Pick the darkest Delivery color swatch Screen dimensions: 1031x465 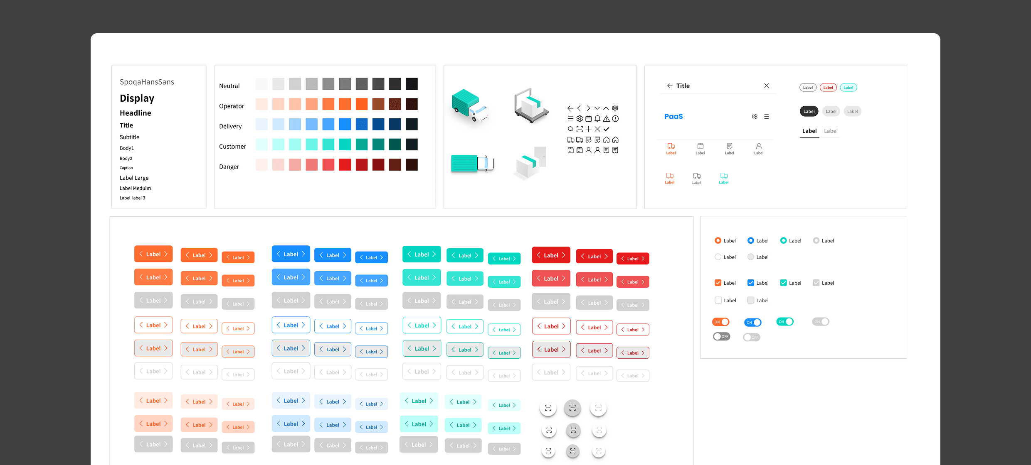pyautogui.click(x=412, y=124)
